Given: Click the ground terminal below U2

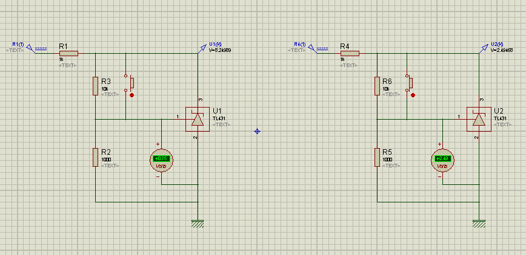Looking at the screenshot, I should tap(479, 224).
